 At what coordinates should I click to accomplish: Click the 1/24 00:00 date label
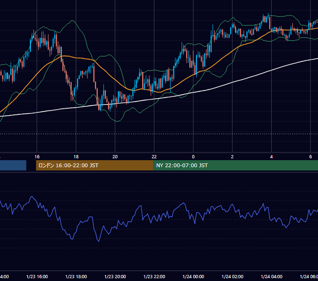coord(193,276)
